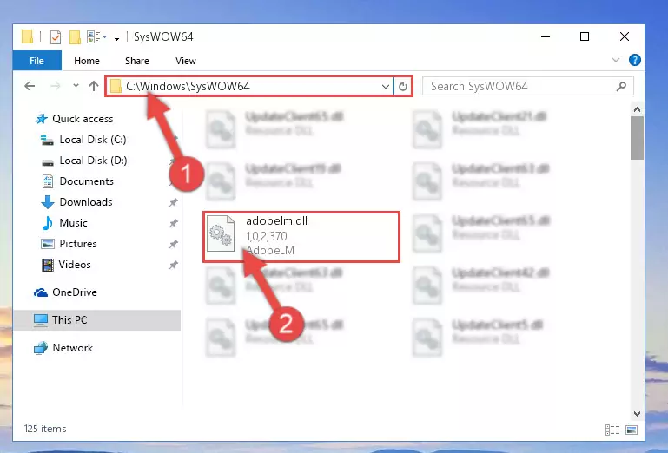Click the Properties icon in quick access toolbar
This screenshot has width=668, height=453.
pos(56,37)
